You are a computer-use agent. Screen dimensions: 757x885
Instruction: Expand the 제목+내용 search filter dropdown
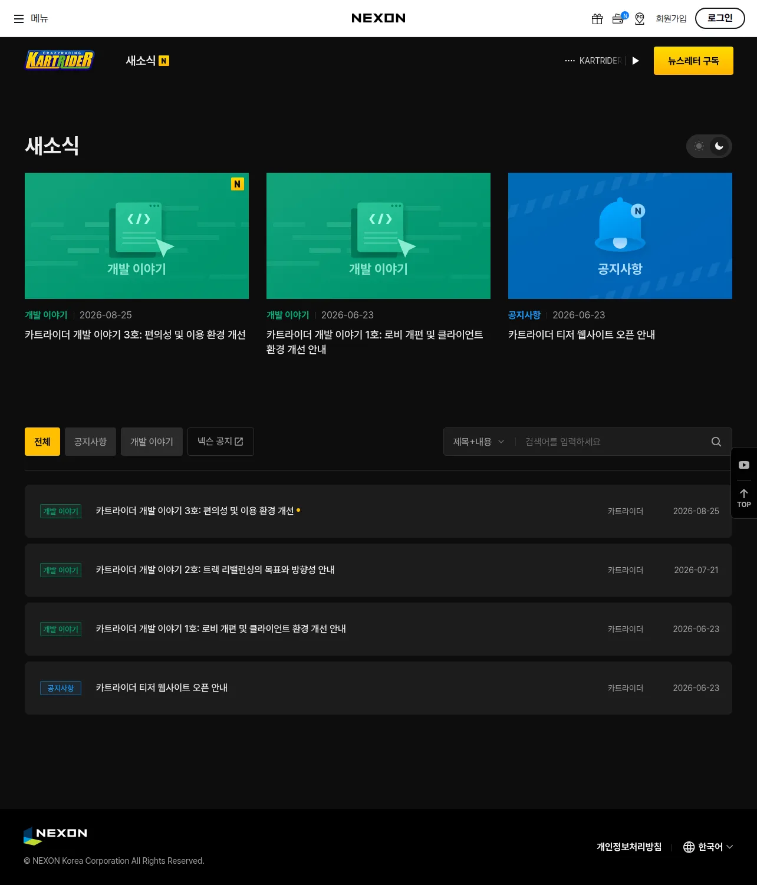click(479, 442)
